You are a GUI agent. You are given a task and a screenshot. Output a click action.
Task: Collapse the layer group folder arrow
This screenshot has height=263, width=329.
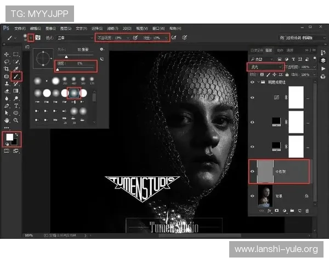[x=259, y=82]
